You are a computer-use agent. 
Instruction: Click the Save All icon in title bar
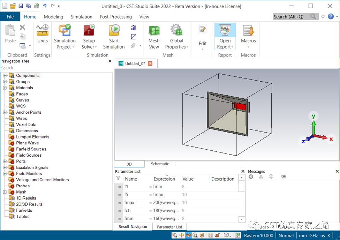pyautogui.click(x=29, y=6)
